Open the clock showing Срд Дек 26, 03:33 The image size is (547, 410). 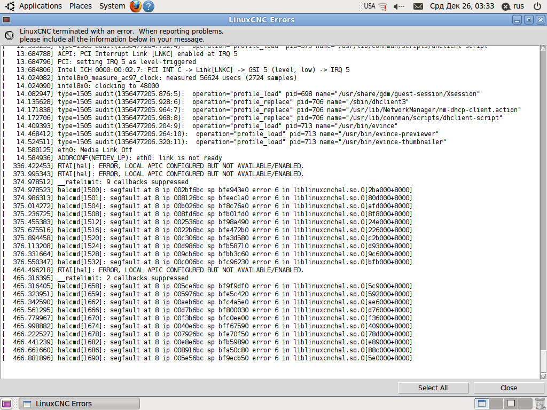point(462,6)
